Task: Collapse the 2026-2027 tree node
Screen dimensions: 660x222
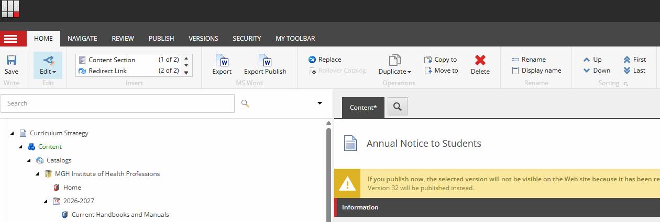Action: (46, 201)
